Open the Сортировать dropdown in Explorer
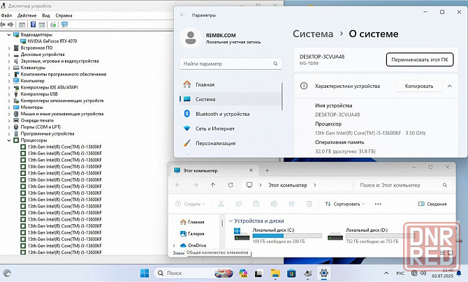 [x=345, y=204]
